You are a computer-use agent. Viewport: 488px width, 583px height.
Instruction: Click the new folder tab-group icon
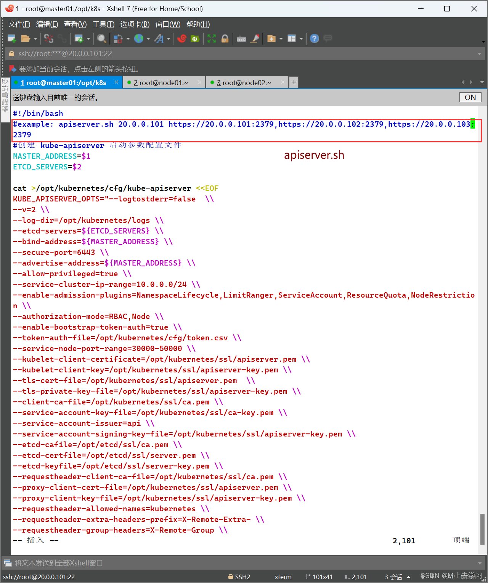(x=271, y=39)
